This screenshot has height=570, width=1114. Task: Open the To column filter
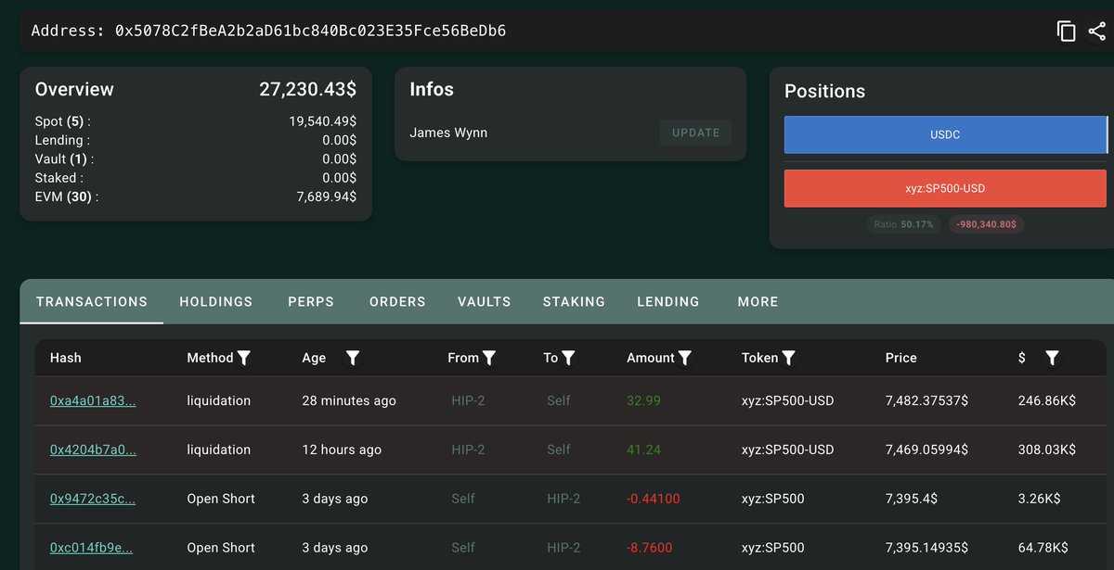(569, 358)
